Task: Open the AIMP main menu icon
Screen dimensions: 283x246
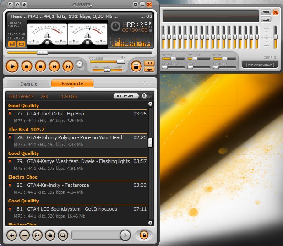Action: 11,4
